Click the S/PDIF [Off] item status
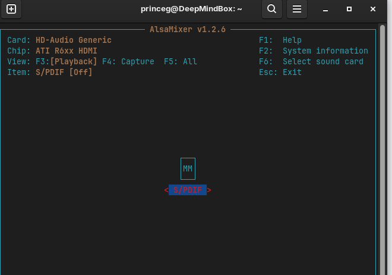392x275 pixels. pos(64,72)
